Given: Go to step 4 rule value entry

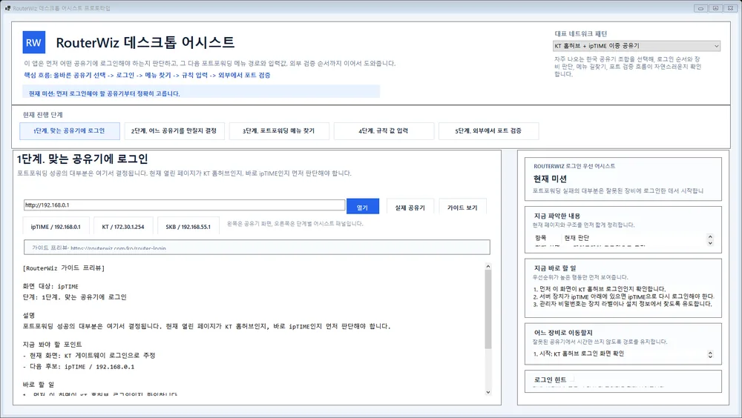Looking at the screenshot, I should tap(384, 131).
